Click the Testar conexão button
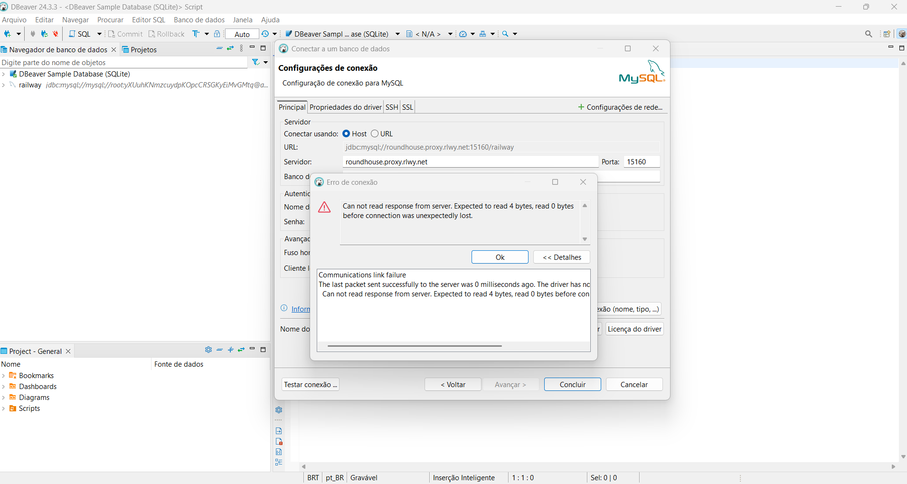907x484 pixels. point(311,384)
